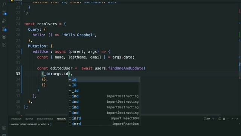The image size is (241, 136).
Task: Maximize the panel with chevron up
Action: coord(233,119)
